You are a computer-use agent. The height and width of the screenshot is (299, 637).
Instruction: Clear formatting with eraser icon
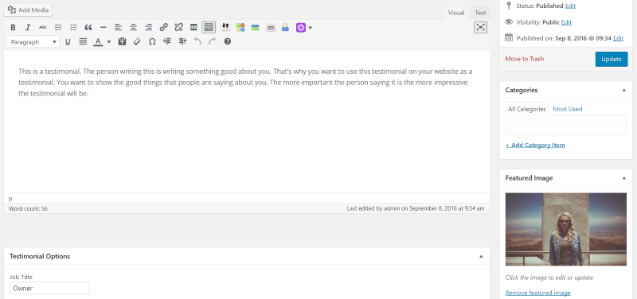tap(137, 41)
